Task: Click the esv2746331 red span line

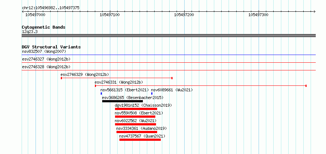Action: point(201,86)
